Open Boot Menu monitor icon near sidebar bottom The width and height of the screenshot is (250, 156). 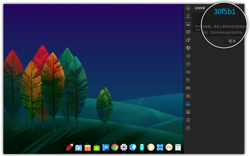click(188, 112)
